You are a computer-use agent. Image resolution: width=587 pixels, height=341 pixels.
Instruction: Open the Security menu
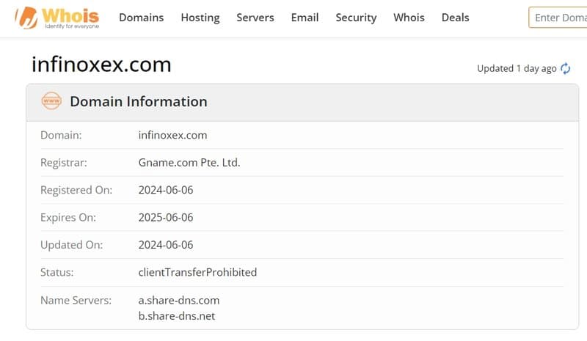click(356, 18)
